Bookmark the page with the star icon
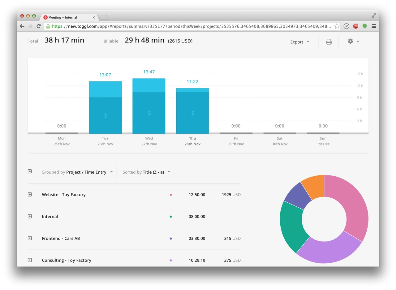 point(337,26)
